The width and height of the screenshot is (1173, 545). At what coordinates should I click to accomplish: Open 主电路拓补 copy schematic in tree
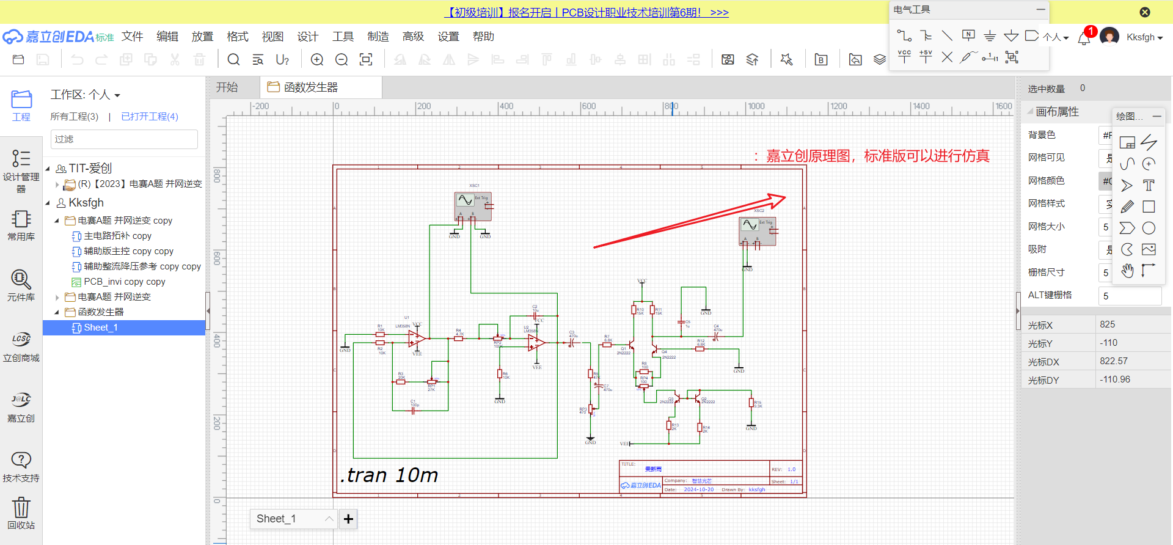point(117,236)
